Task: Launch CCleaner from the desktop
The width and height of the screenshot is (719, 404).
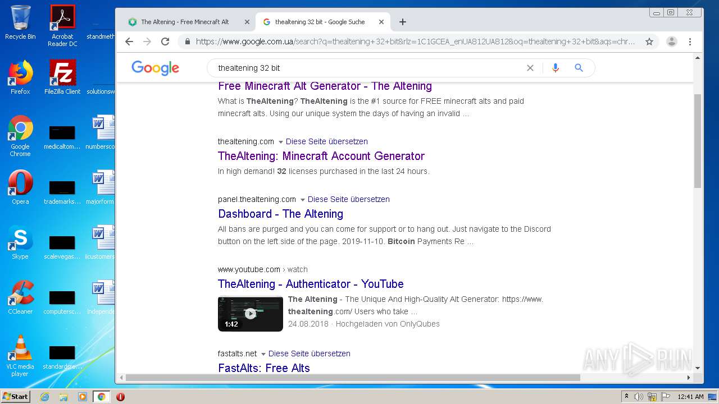Action: (20, 297)
